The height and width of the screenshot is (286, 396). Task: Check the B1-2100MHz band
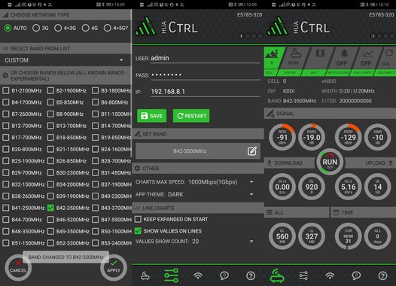click(6, 90)
